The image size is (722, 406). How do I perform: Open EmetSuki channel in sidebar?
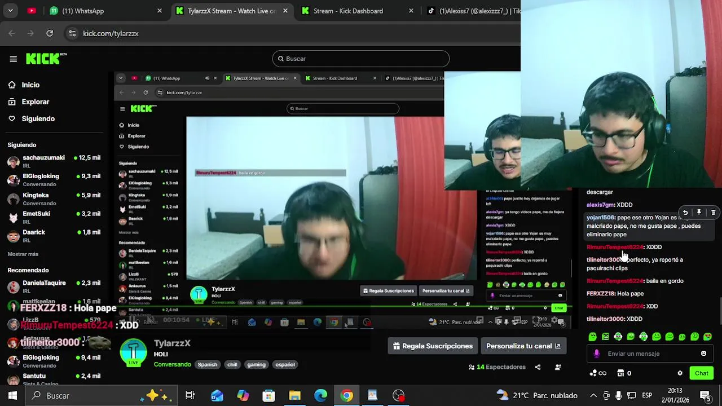pyautogui.click(x=54, y=217)
